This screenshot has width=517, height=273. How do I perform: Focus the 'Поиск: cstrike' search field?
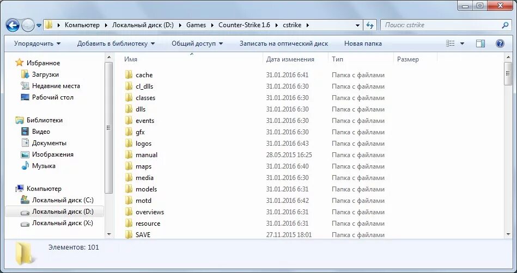click(x=445, y=25)
